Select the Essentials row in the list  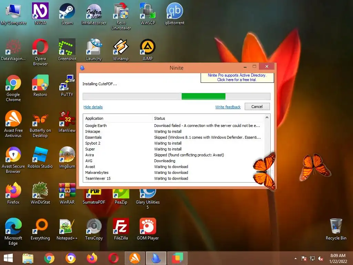[x=173, y=137]
